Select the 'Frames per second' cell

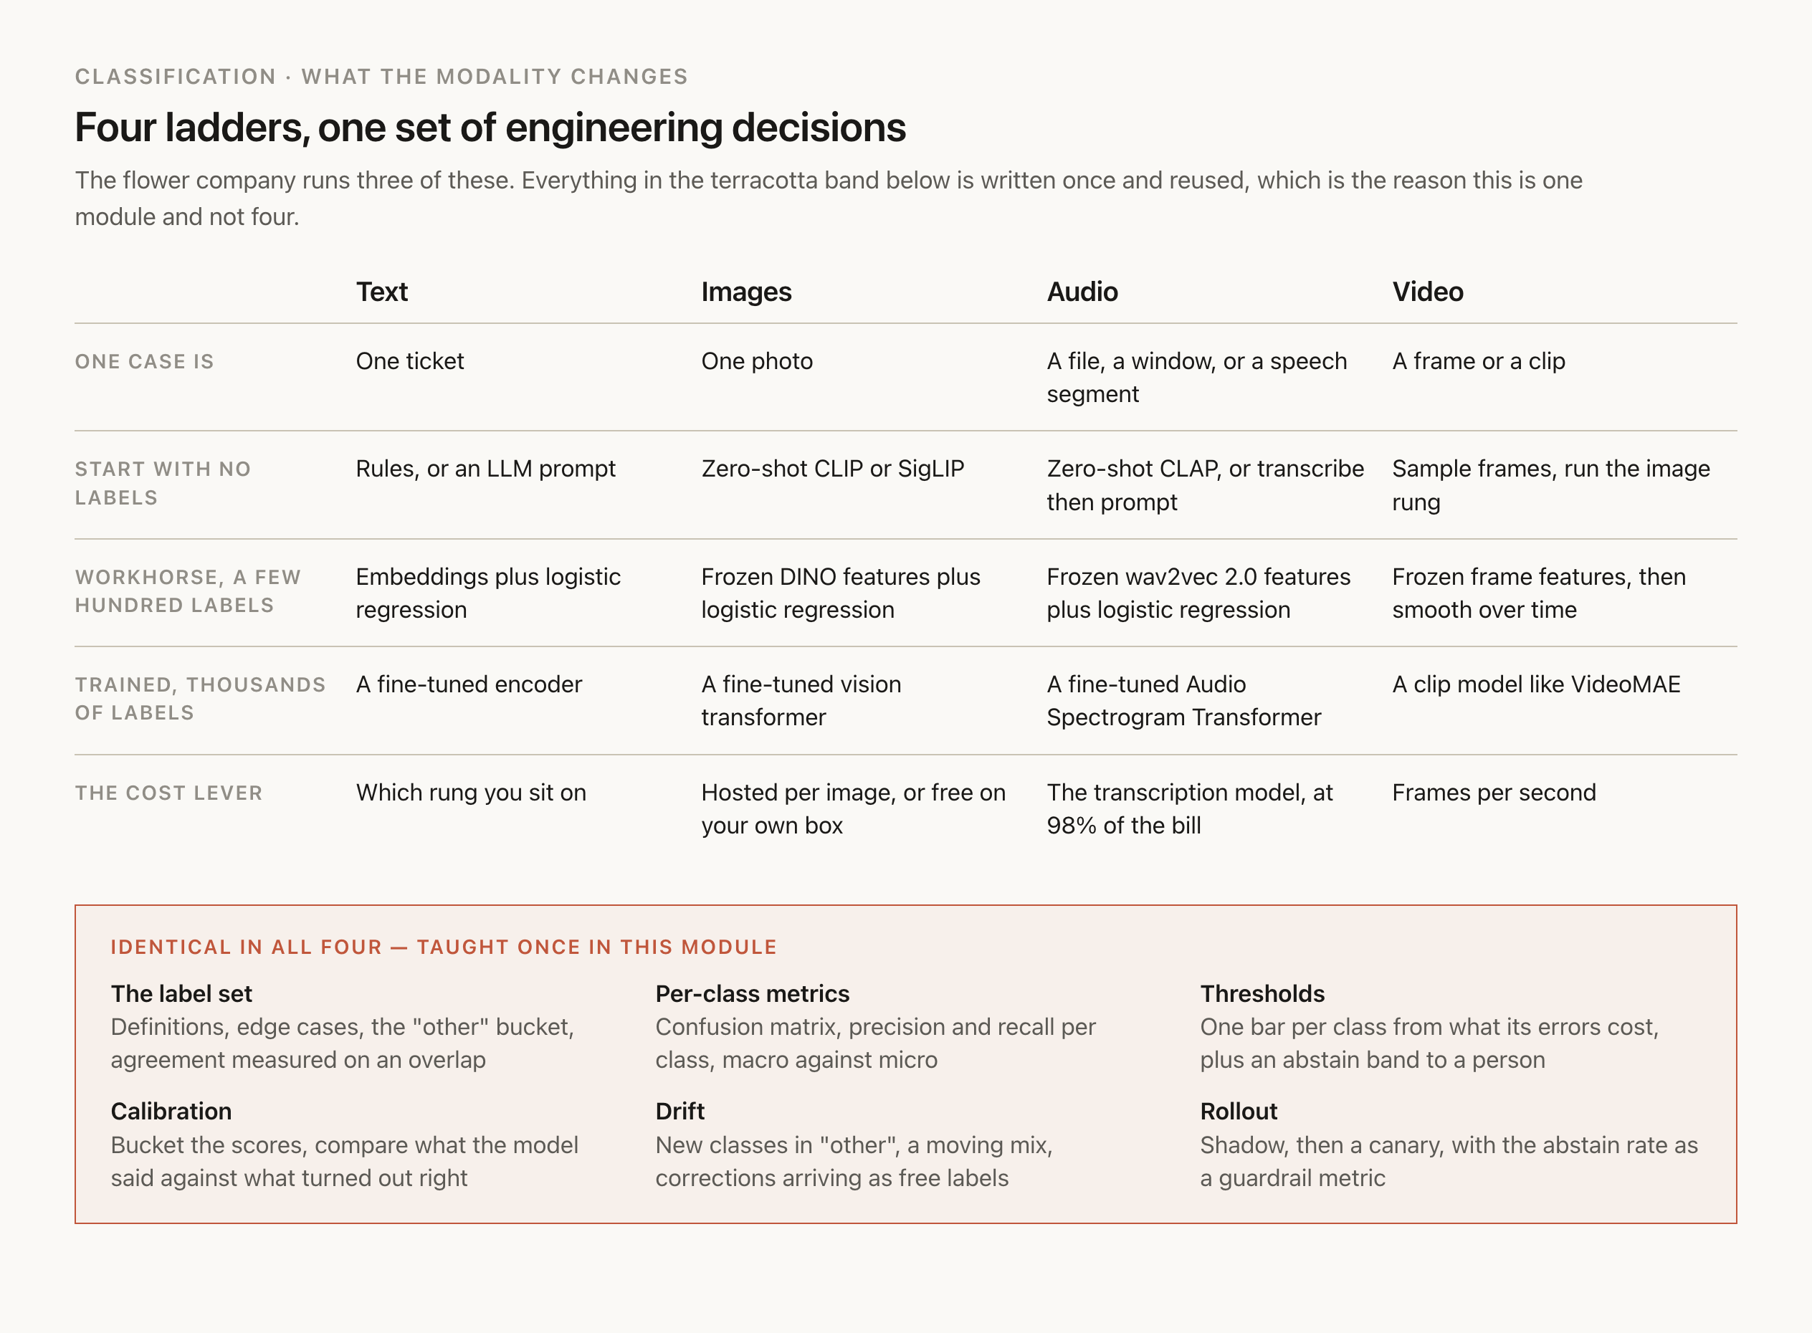1494,793
